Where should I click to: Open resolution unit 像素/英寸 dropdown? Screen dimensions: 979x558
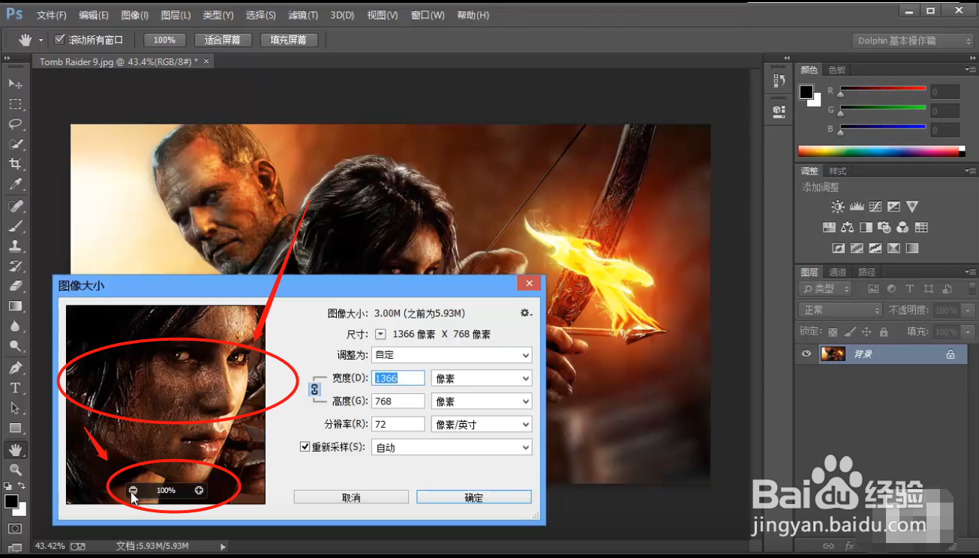pos(482,425)
